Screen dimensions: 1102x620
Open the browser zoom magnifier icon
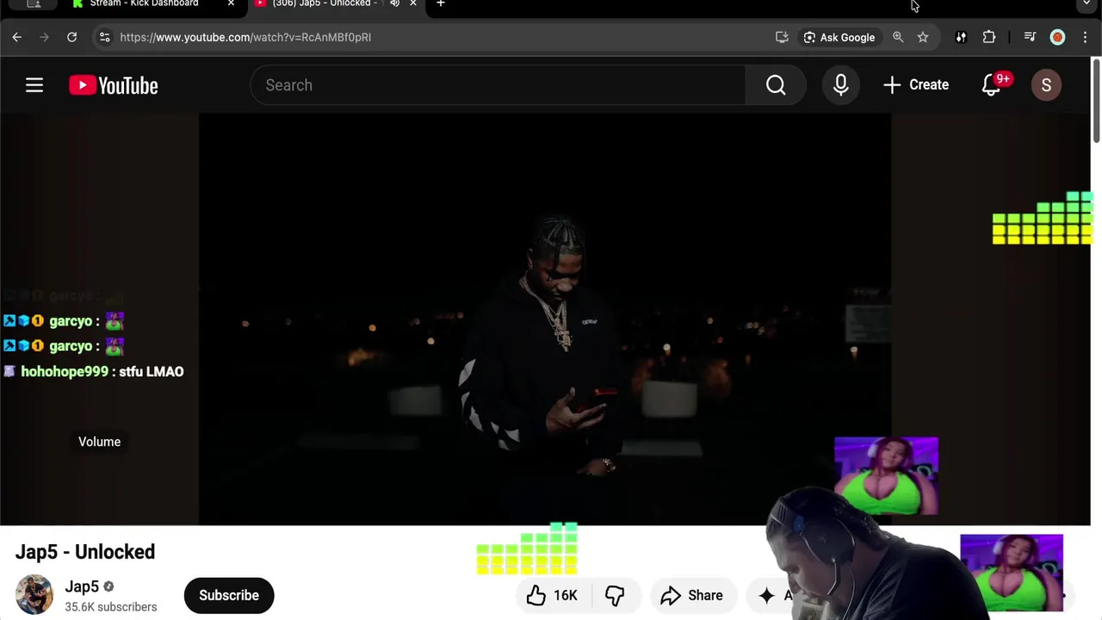[898, 37]
